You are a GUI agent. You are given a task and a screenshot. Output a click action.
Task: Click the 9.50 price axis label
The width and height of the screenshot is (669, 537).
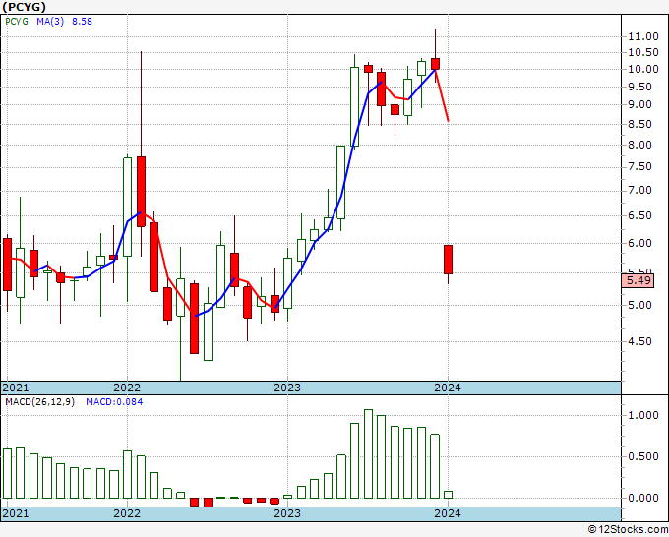point(640,87)
